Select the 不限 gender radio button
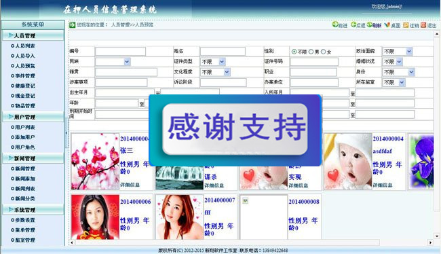The image size is (441, 254). (x=294, y=52)
